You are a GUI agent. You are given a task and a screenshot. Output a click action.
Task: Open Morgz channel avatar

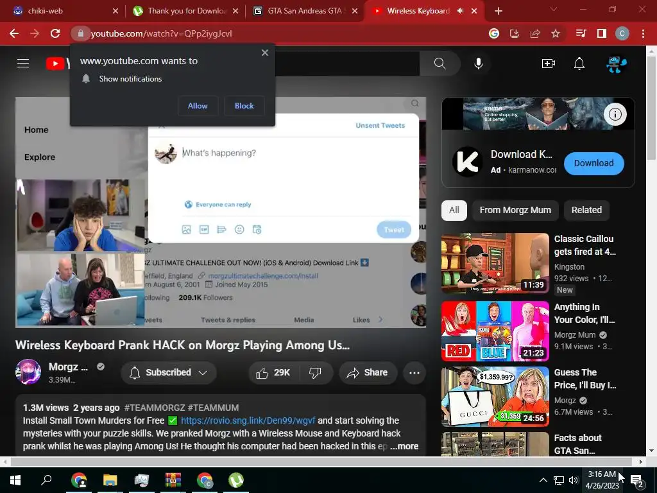(x=28, y=372)
